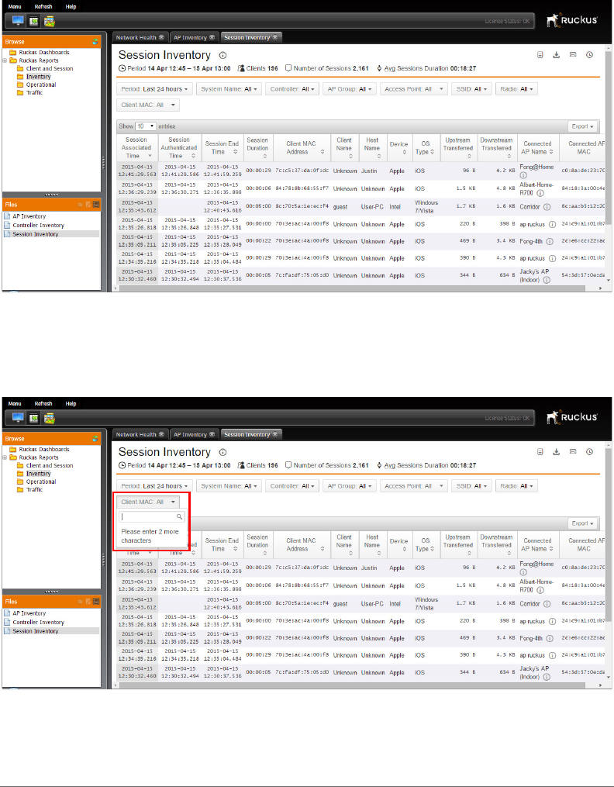Select Traffic folder in upper screenshot

(35, 92)
